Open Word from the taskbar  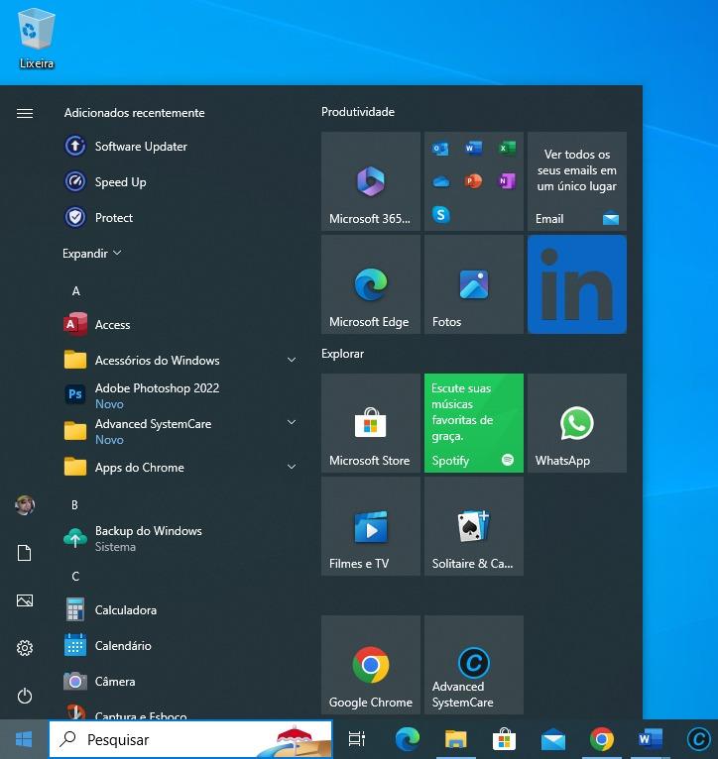pyautogui.click(x=651, y=739)
